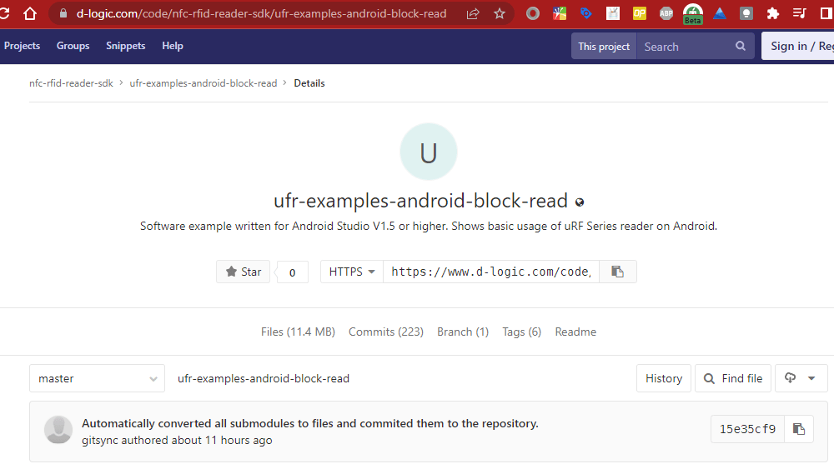Share this page via the share icon
Viewport: 834px width, 469px height.
click(x=473, y=14)
